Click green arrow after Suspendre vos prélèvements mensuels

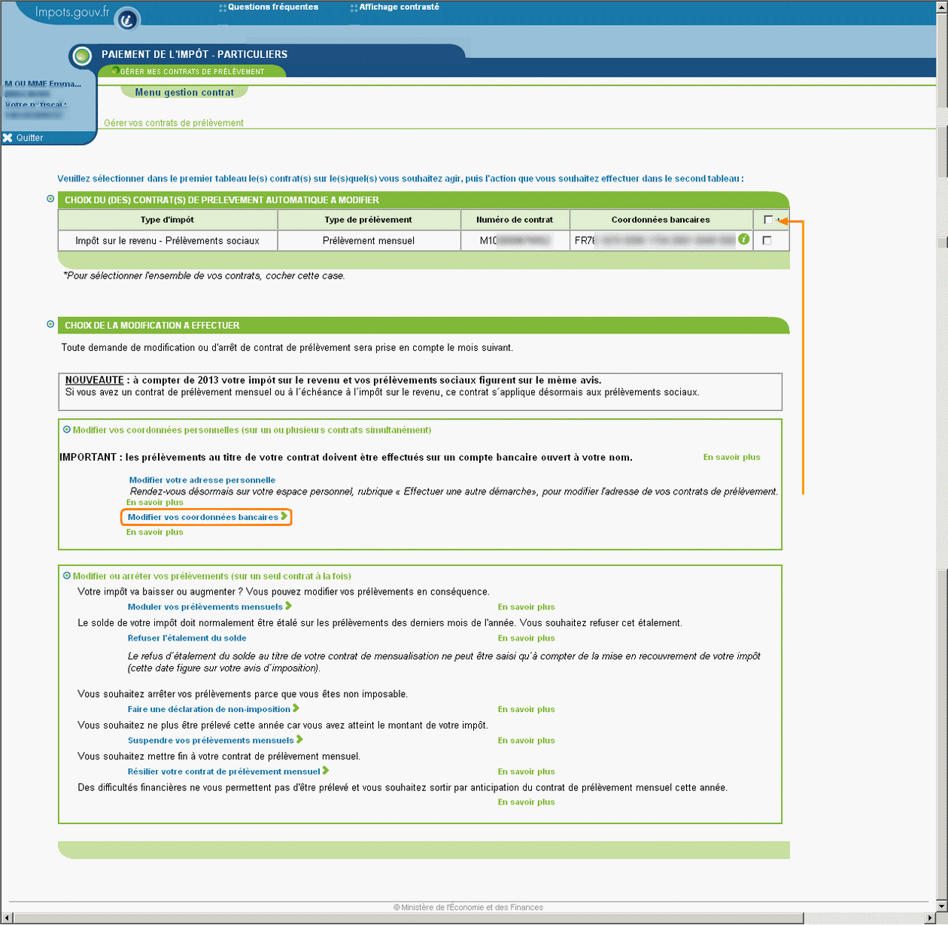coord(299,740)
